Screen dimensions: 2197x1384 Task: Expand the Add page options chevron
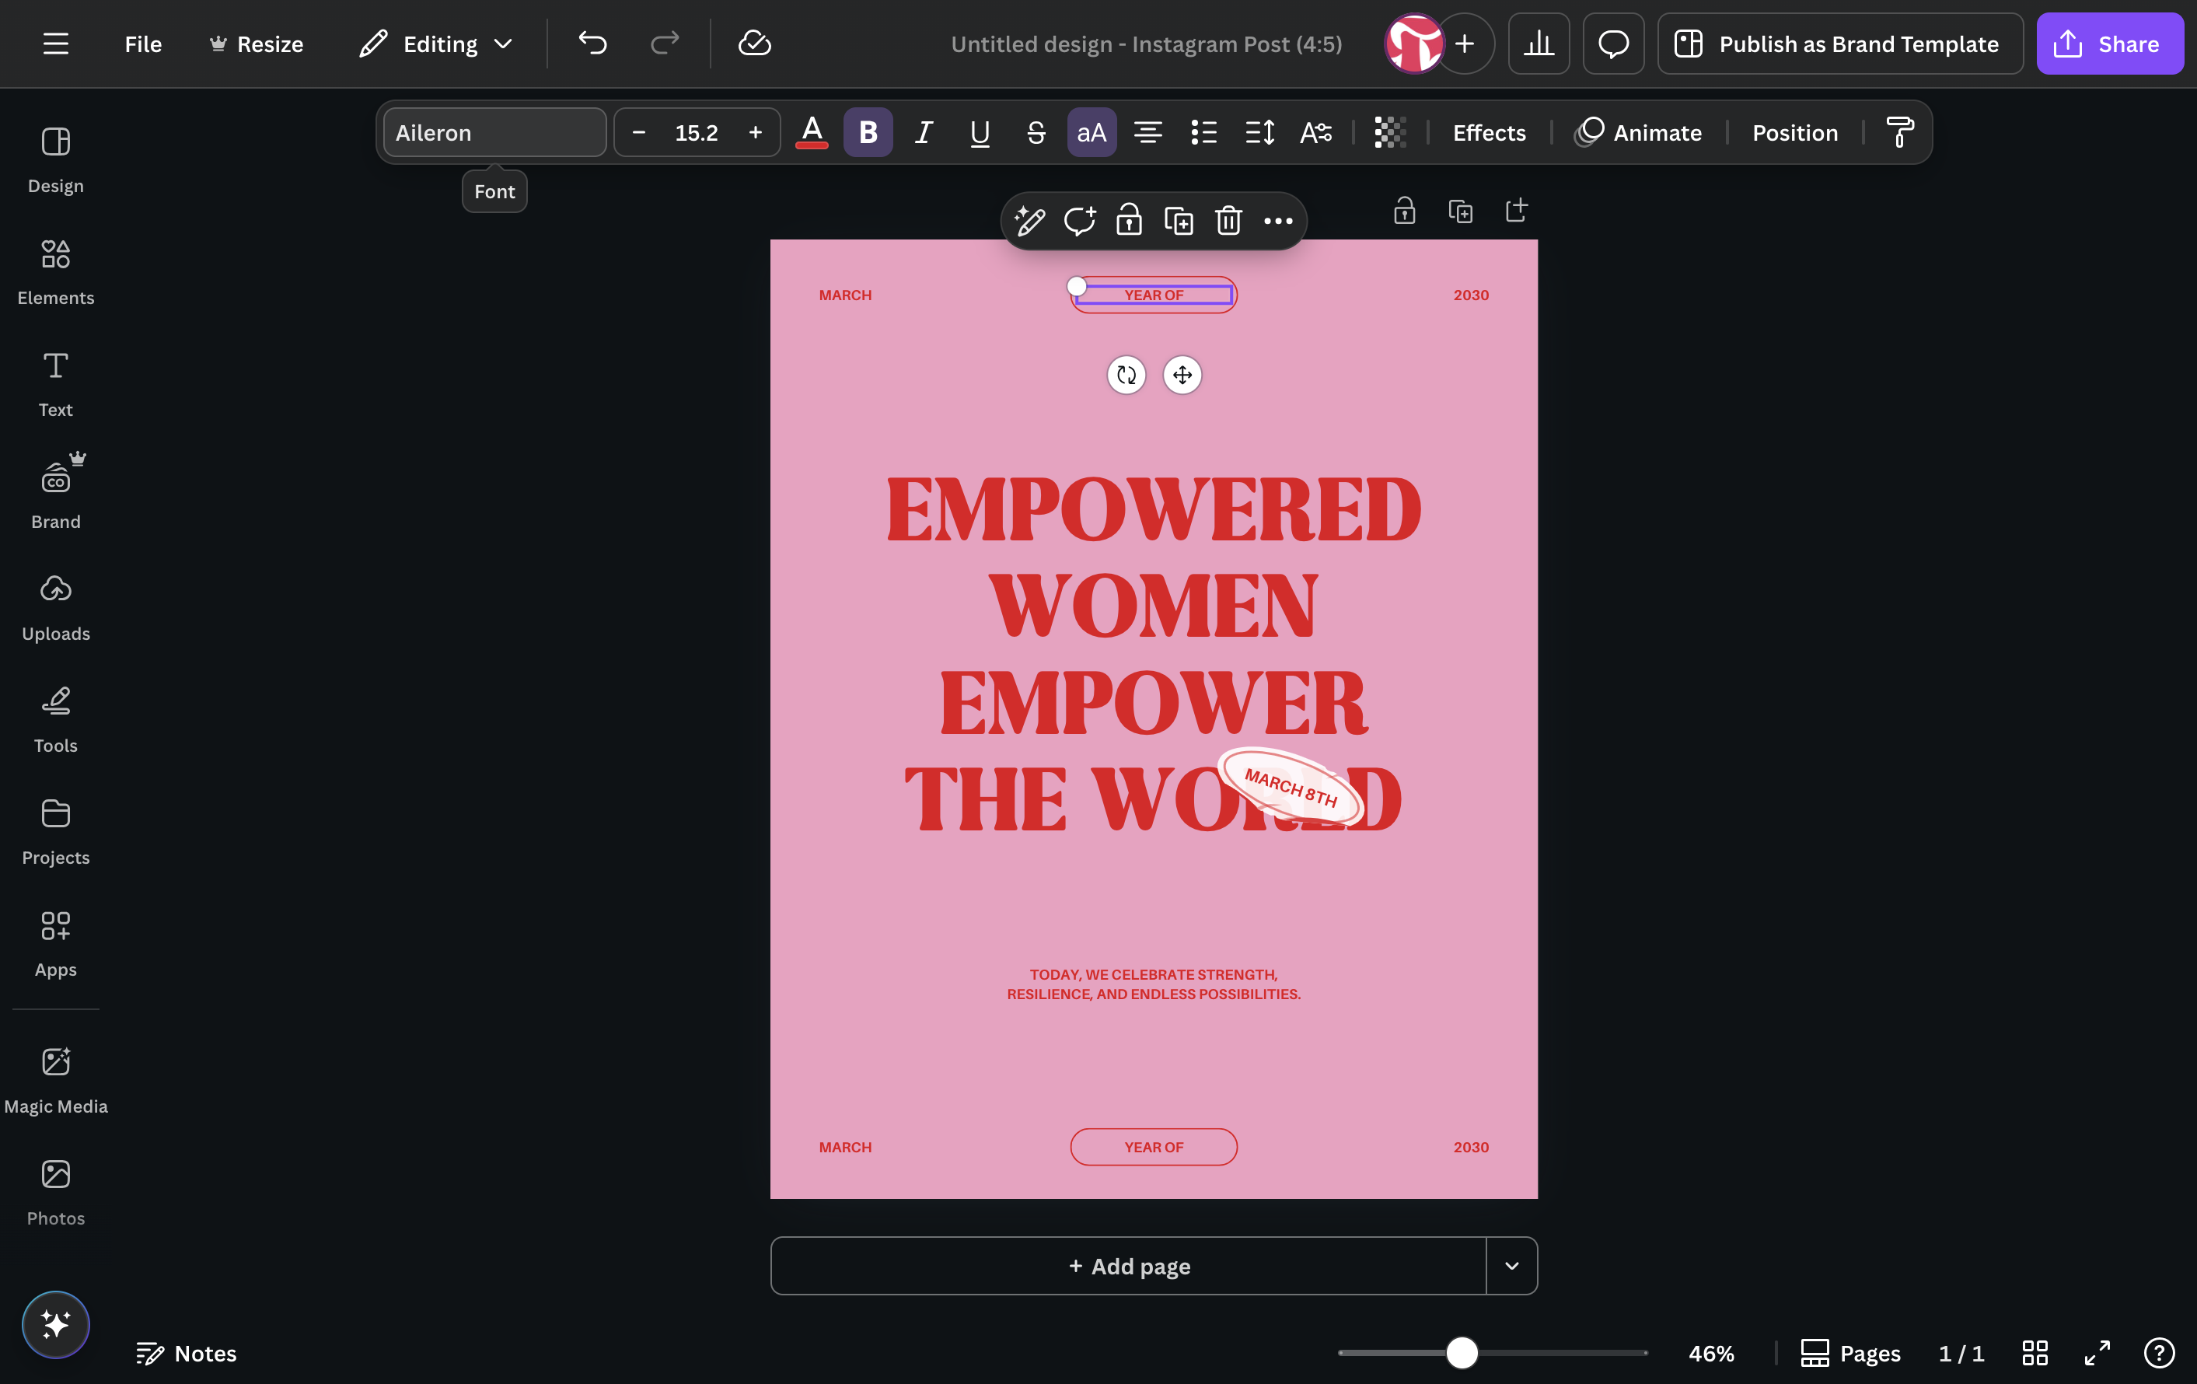click(x=1512, y=1265)
